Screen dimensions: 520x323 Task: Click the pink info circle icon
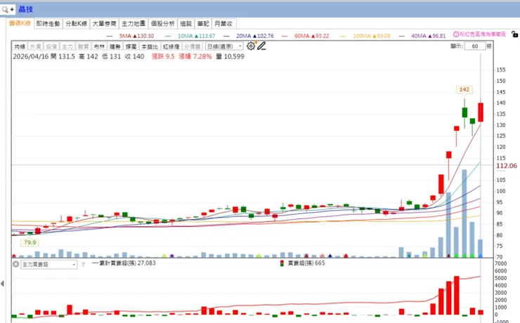coord(456,34)
